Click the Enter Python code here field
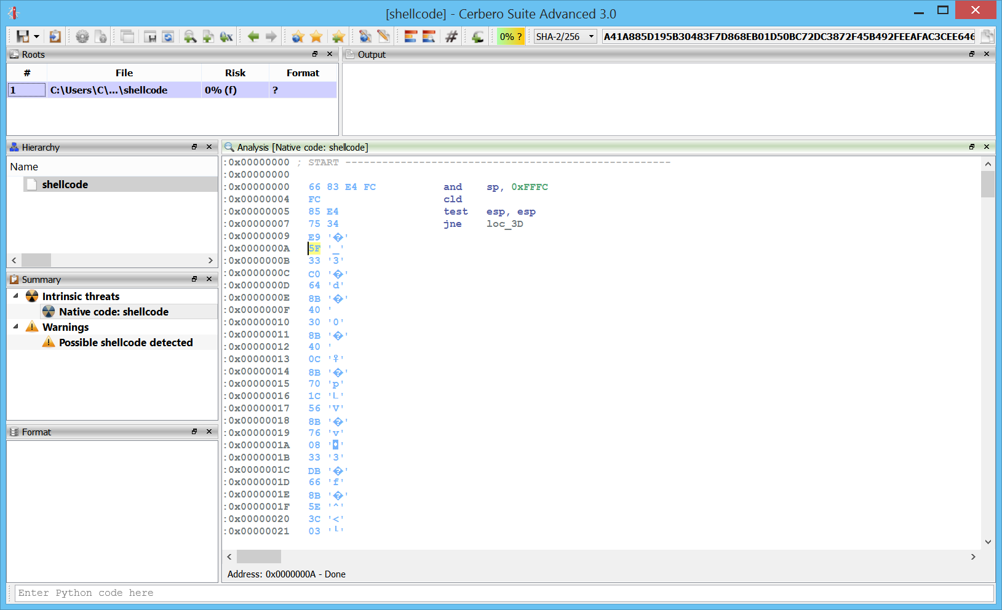1002x610 pixels. click(x=504, y=593)
